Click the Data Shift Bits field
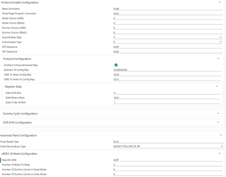 tap(167, 93)
